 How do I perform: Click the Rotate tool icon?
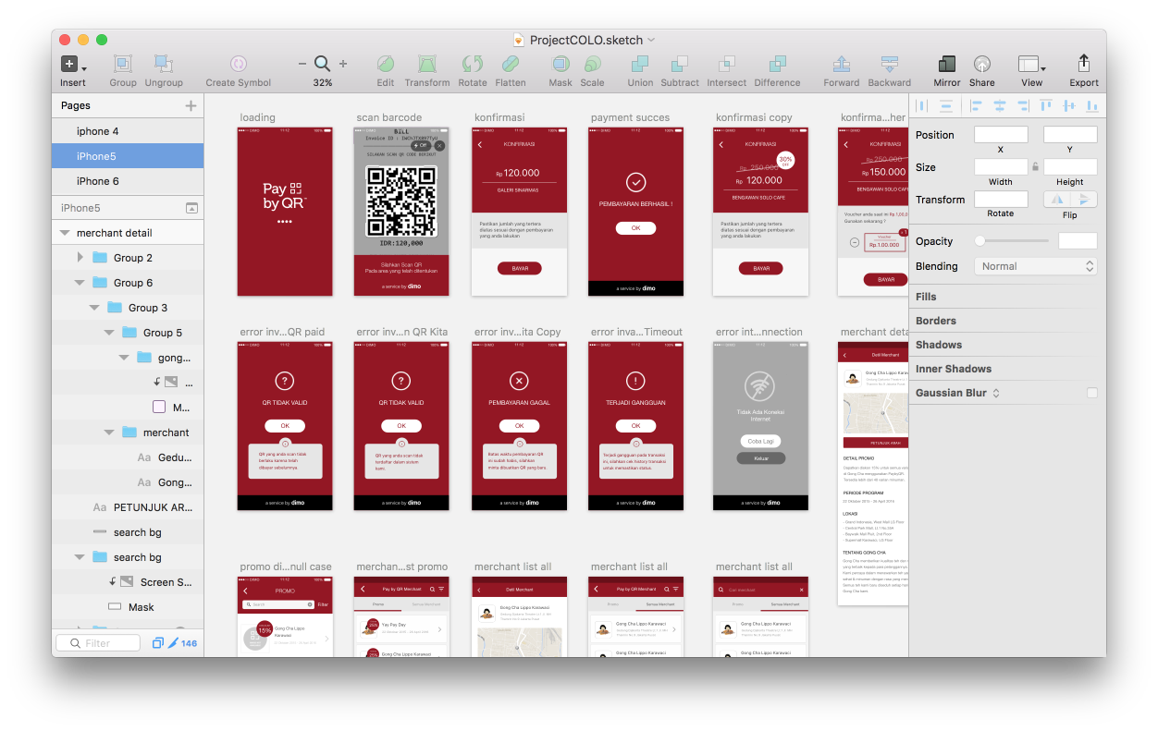click(x=472, y=64)
